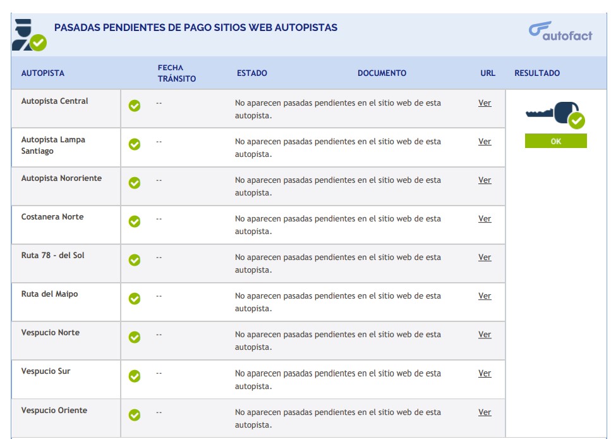Click the Autofact logo
Image resolution: width=611 pixels, height=439 pixels.
click(560, 31)
